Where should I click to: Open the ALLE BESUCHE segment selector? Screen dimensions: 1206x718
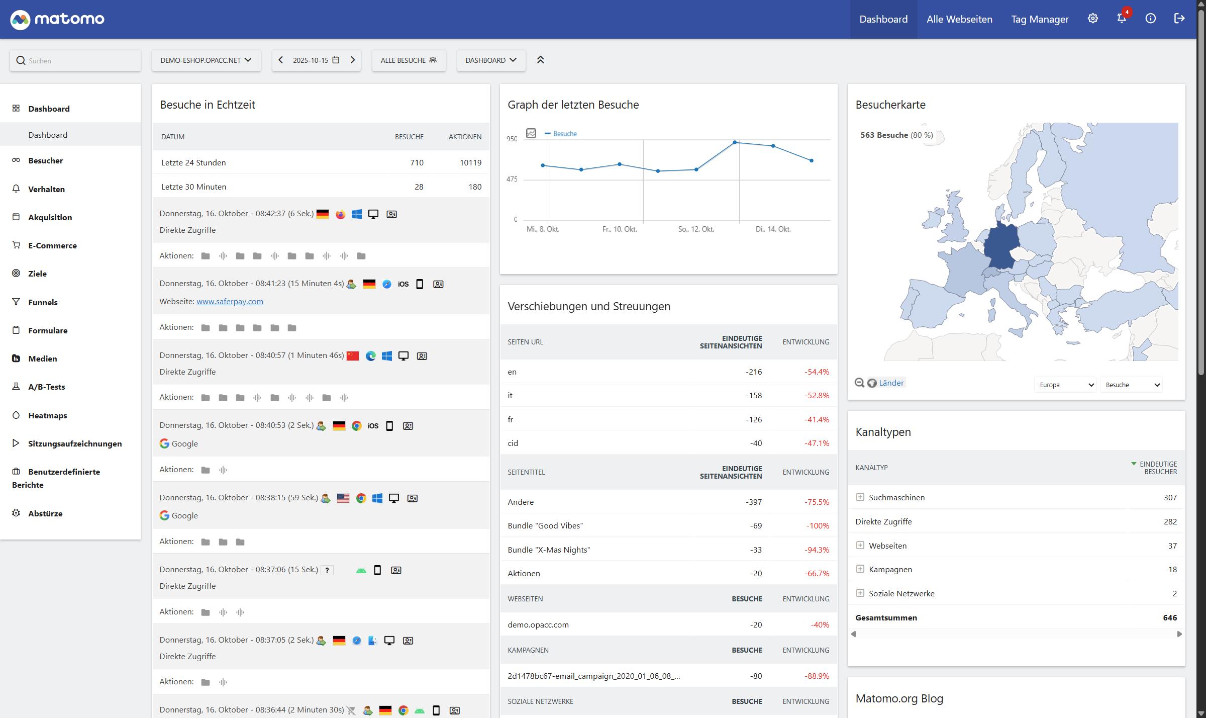pyautogui.click(x=409, y=60)
